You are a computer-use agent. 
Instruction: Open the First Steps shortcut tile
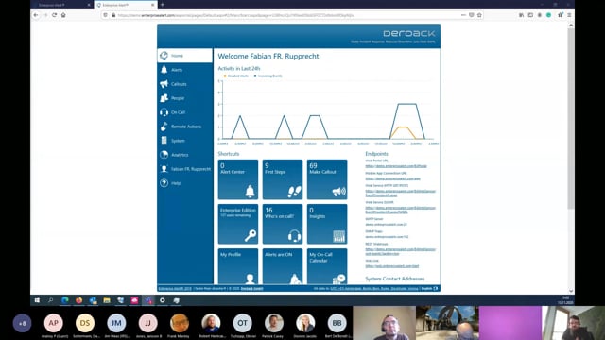[x=283, y=179]
